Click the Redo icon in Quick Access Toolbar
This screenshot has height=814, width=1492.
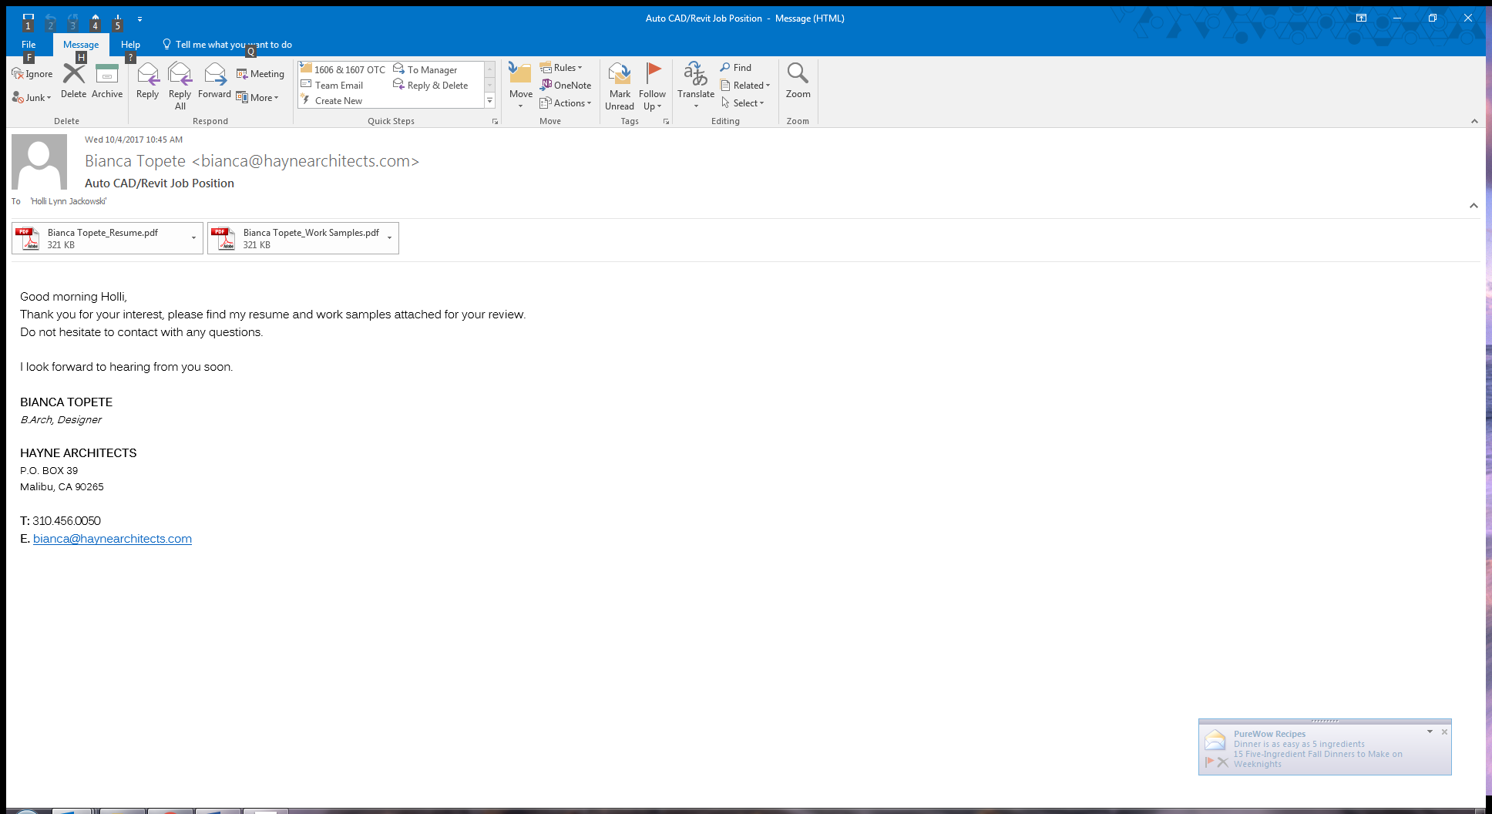[73, 18]
